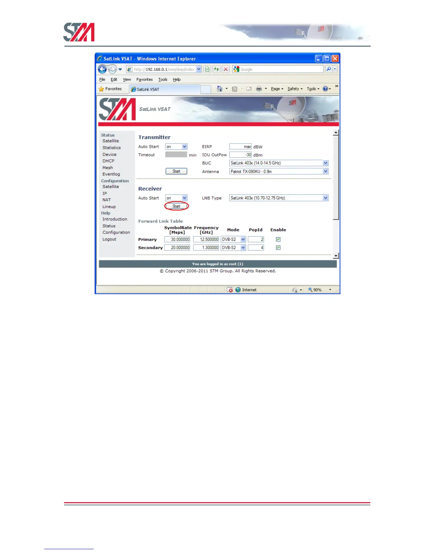The image size is (426, 552).
Task: Click the address bar URL field
Action: tap(164, 69)
